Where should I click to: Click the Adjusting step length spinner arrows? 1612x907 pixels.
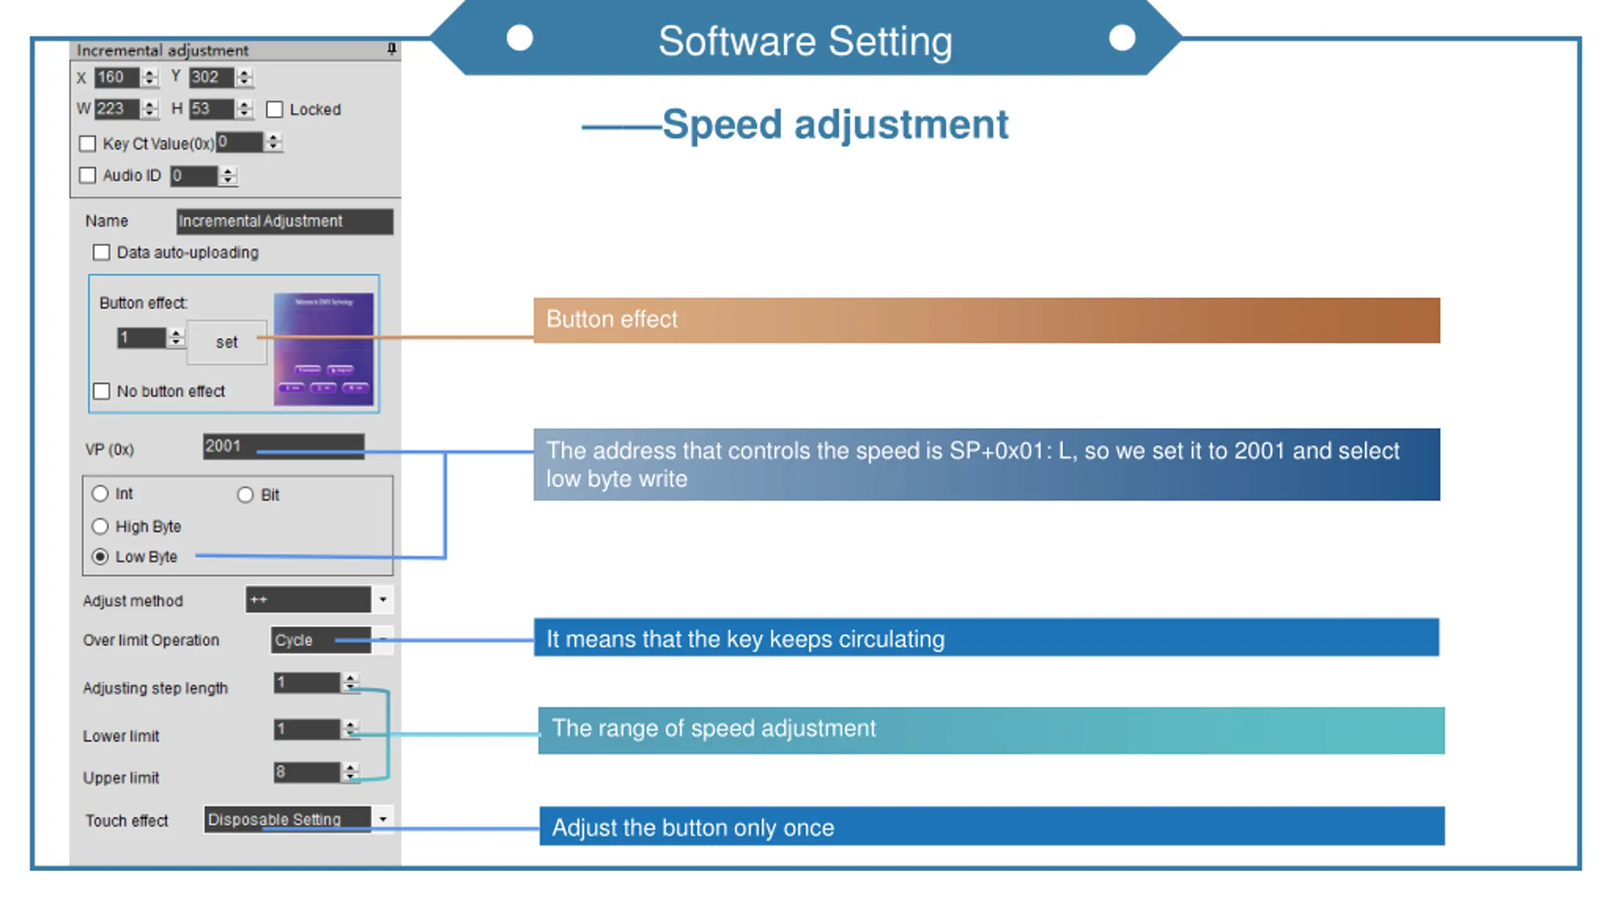click(350, 683)
